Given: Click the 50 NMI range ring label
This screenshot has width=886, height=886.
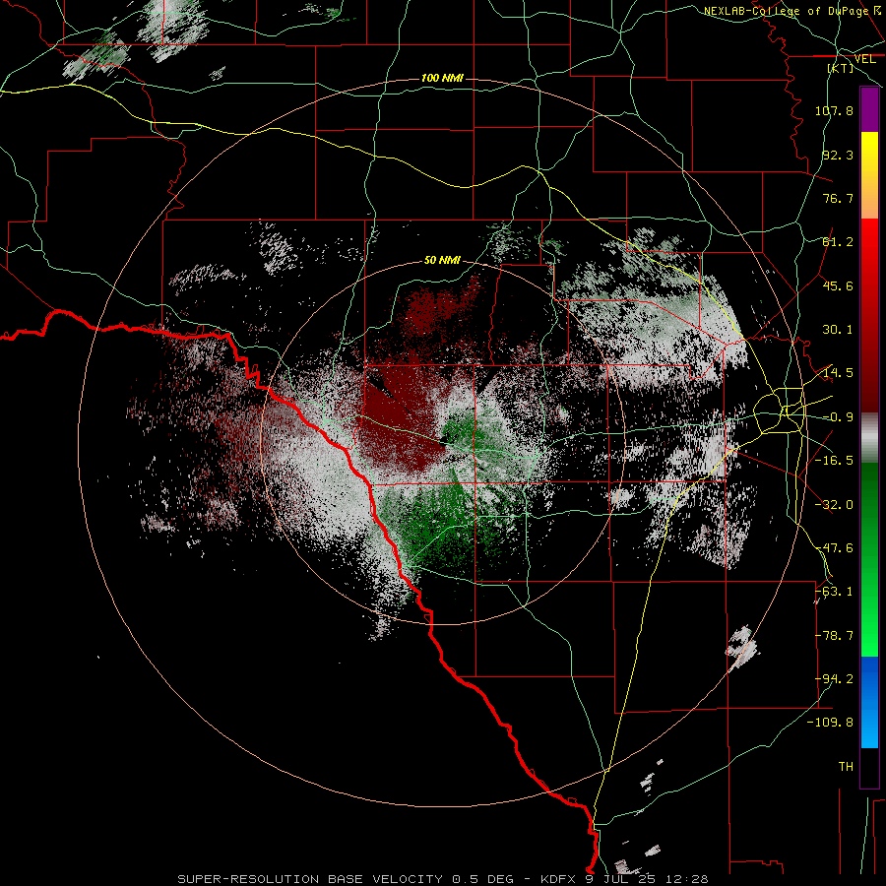Looking at the screenshot, I should [x=442, y=261].
